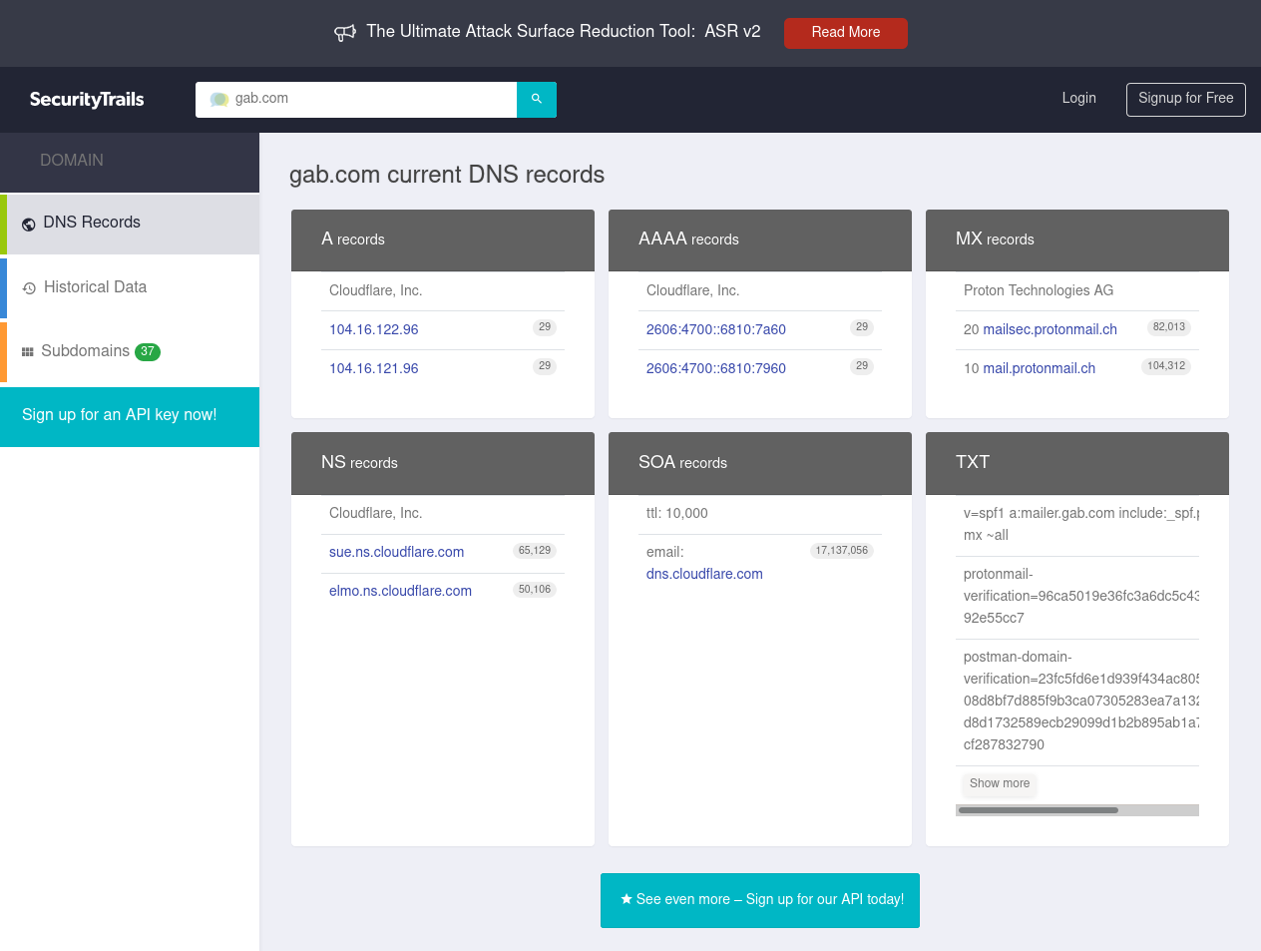The image size is (1261, 951).
Task: Click the Subdomains grid icon
Action: (28, 352)
